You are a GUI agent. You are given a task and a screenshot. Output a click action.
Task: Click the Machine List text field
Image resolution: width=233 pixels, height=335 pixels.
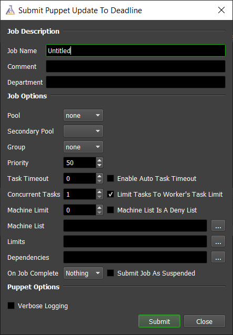[135, 226]
